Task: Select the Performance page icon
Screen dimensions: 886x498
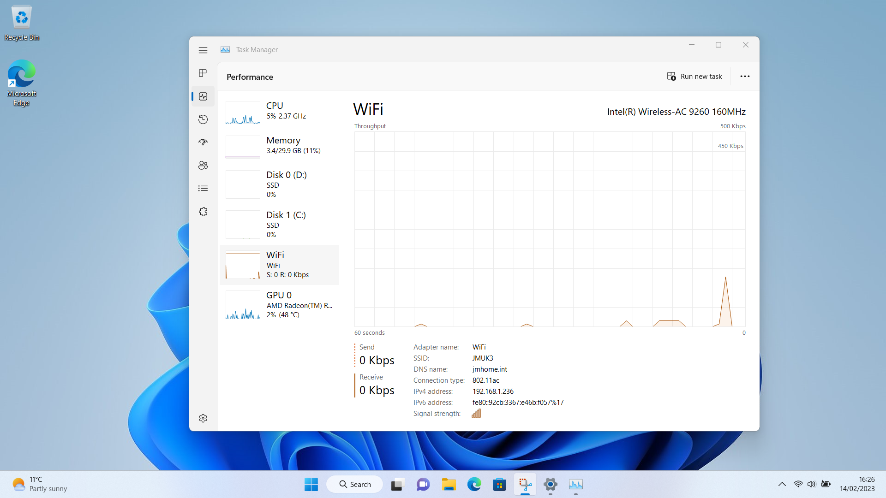Action: (x=203, y=96)
